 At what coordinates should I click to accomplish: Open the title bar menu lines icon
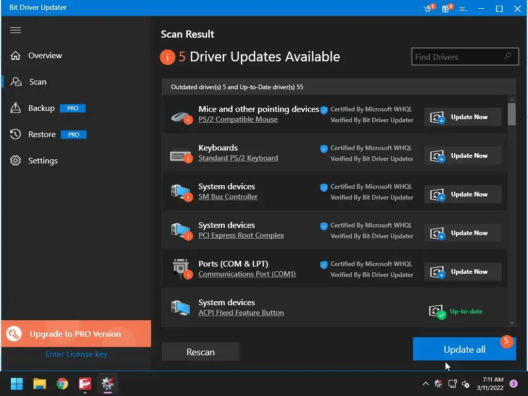(x=463, y=9)
